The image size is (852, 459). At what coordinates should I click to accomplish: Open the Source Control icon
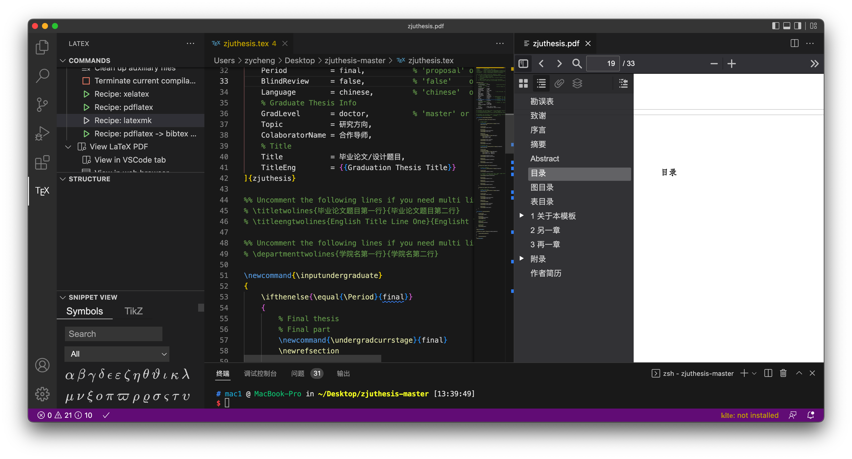(x=42, y=104)
